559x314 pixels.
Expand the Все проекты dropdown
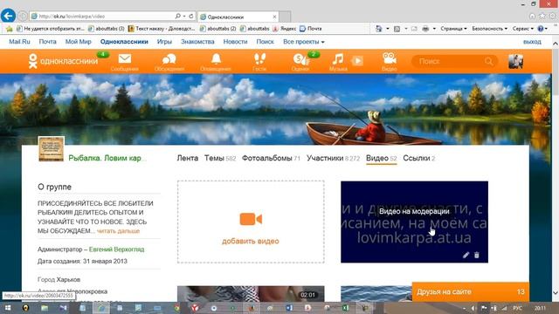pos(304,42)
